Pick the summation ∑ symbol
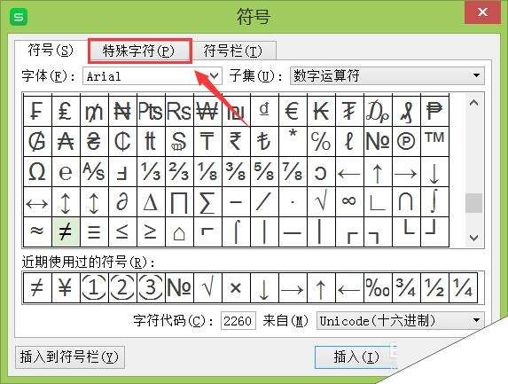 [x=207, y=202]
